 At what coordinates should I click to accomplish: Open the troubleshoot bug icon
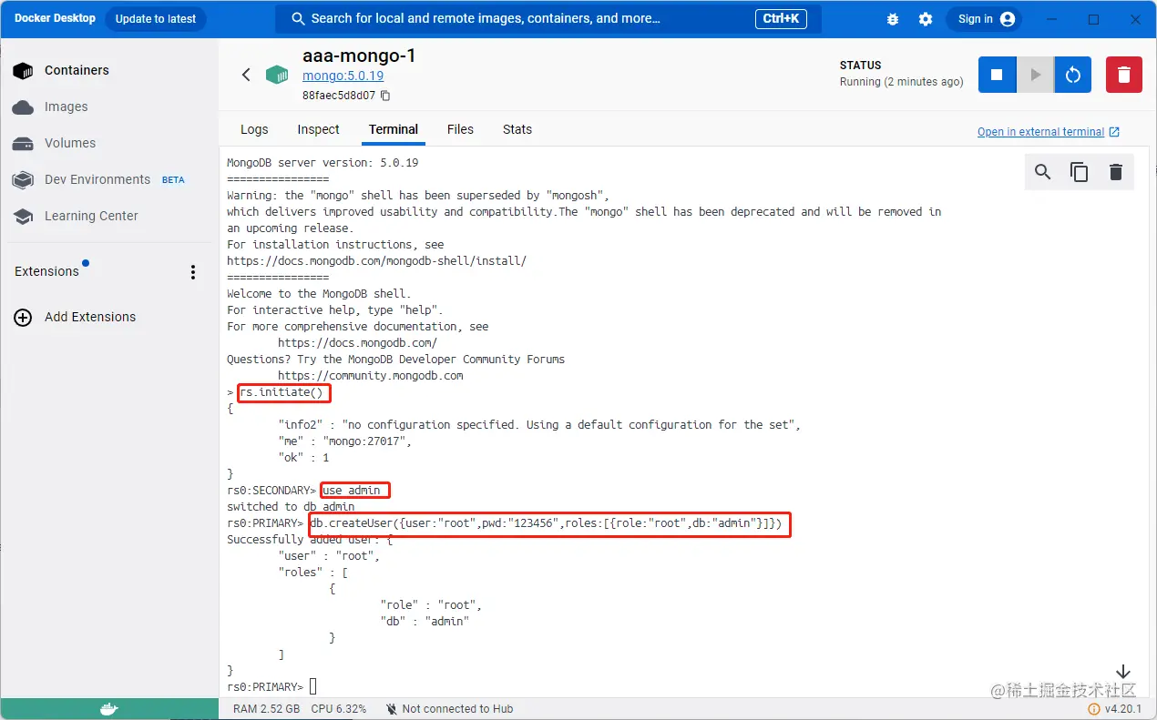[x=892, y=19]
